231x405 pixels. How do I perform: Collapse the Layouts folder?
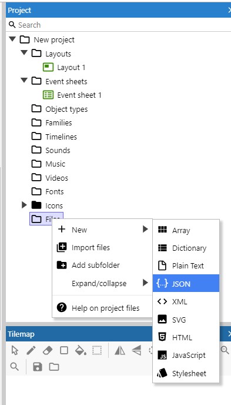24,53
